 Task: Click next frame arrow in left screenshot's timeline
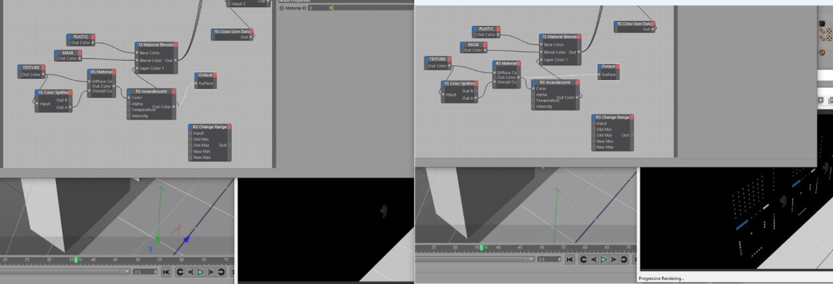[210, 272]
